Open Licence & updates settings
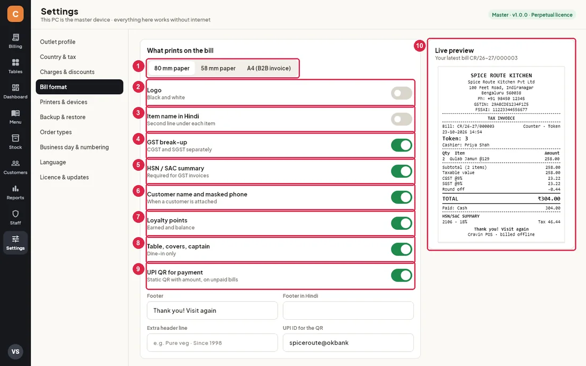Screen dimensions: 586x366 (x=79, y=177)
